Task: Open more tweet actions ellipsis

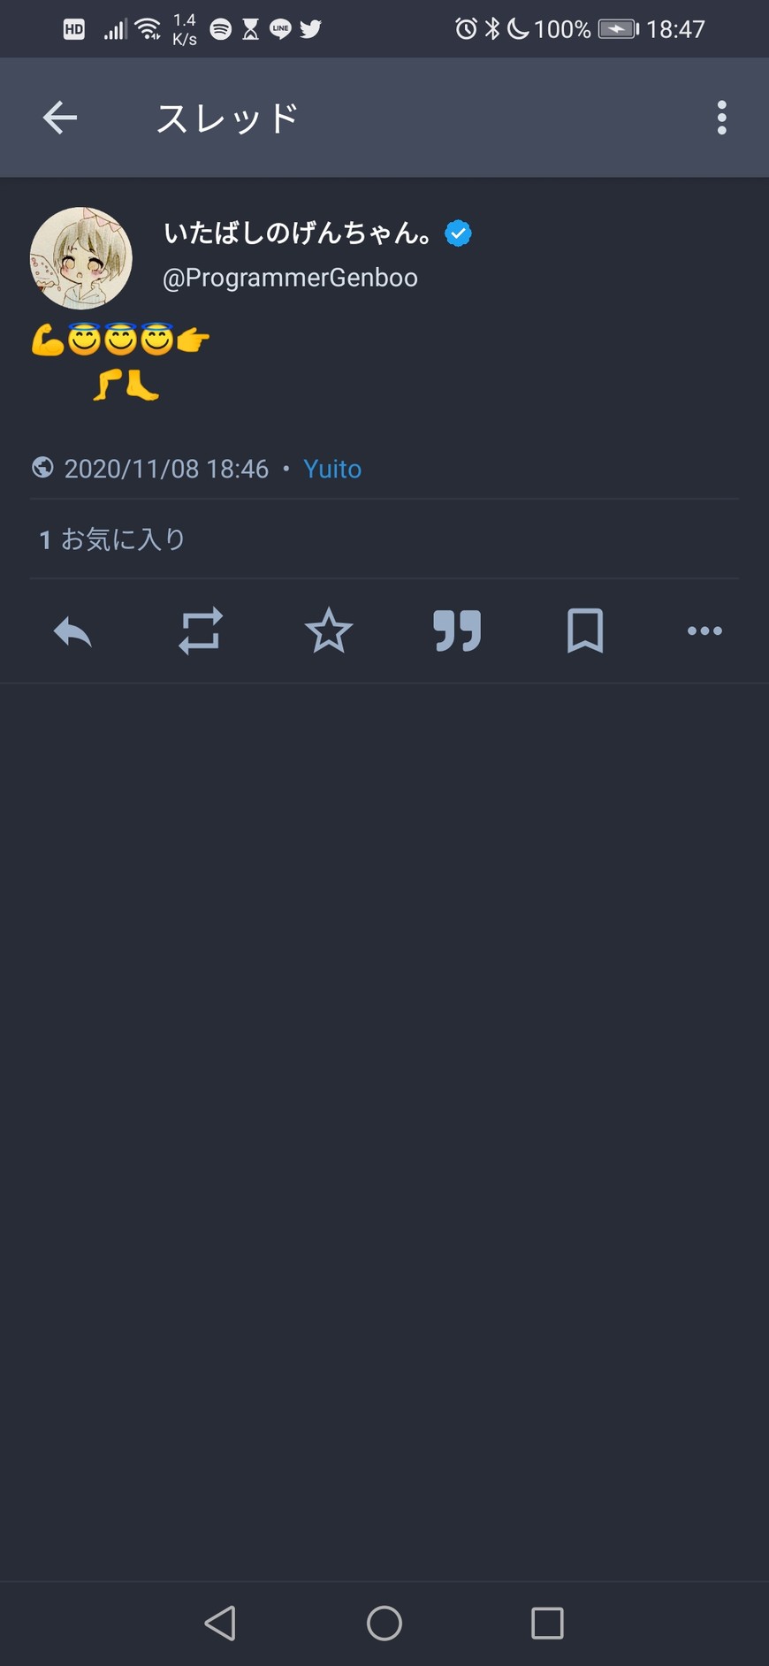Action: [704, 631]
